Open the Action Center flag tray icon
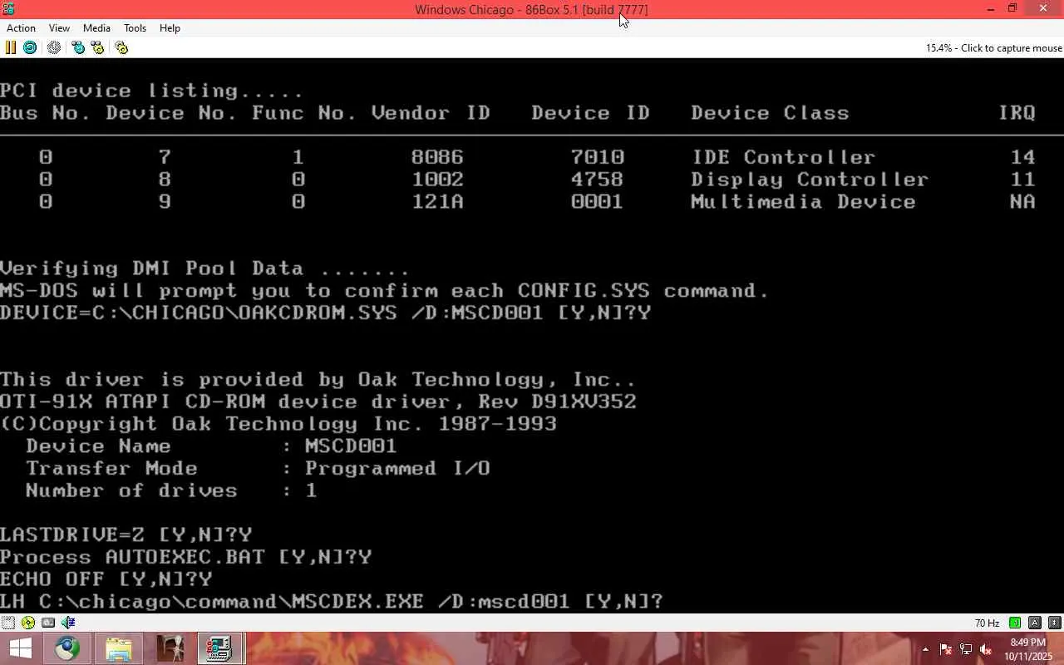The image size is (1064, 665). pyautogui.click(x=946, y=649)
